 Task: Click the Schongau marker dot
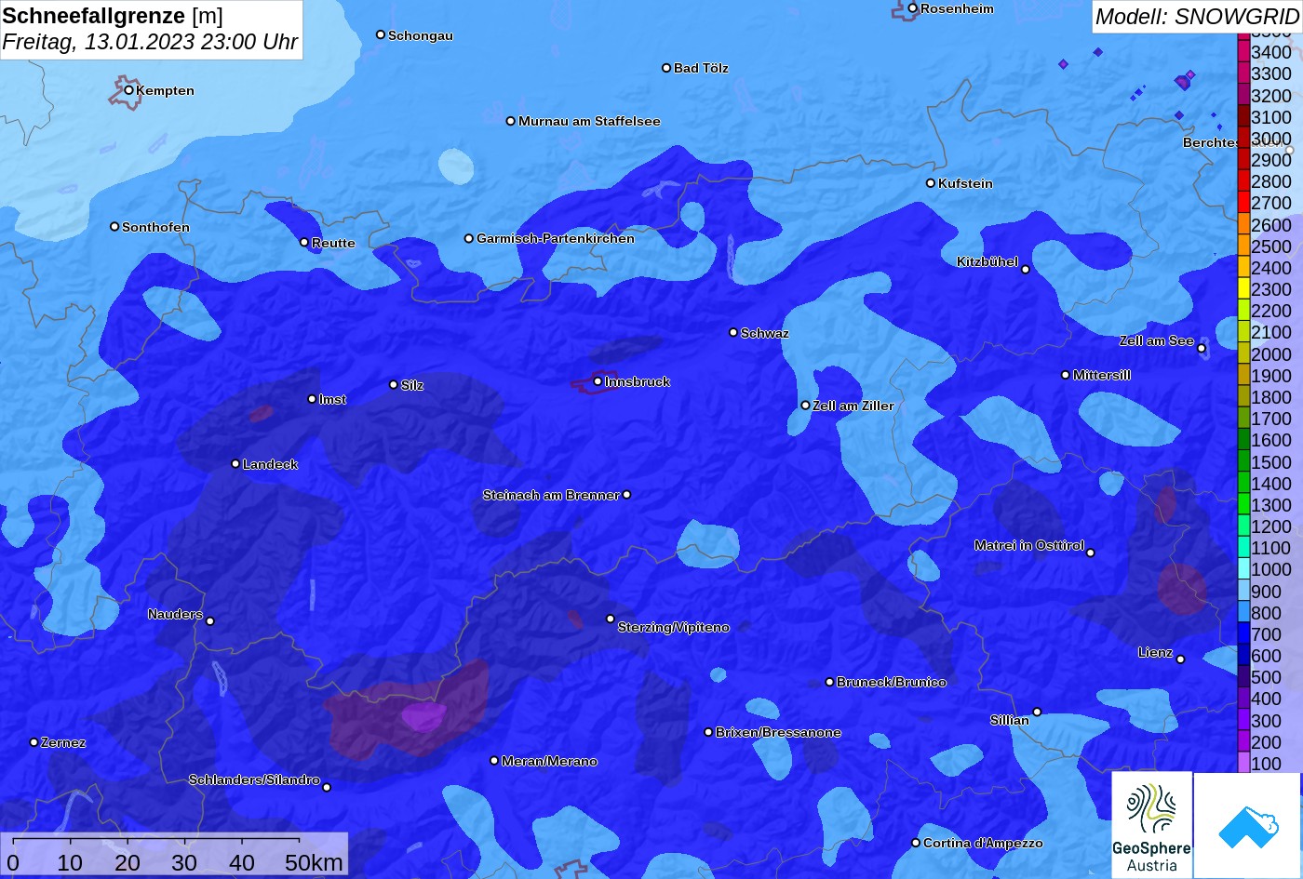[381, 34]
